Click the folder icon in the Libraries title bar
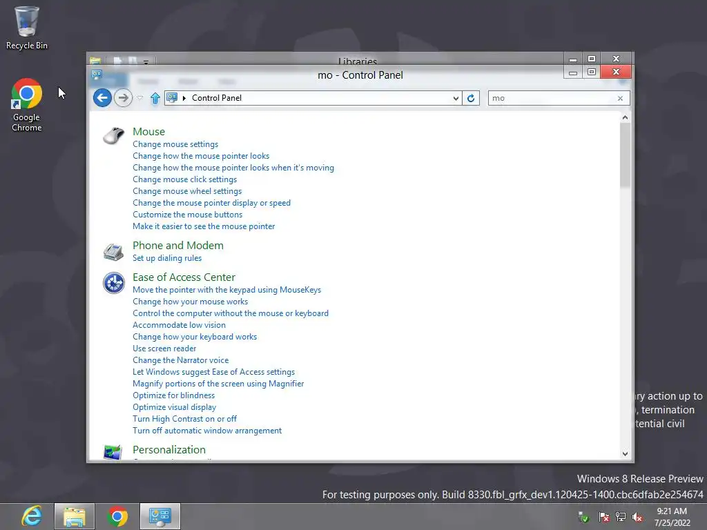The height and width of the screenshot is (530, 707). (x=95, y=61)
